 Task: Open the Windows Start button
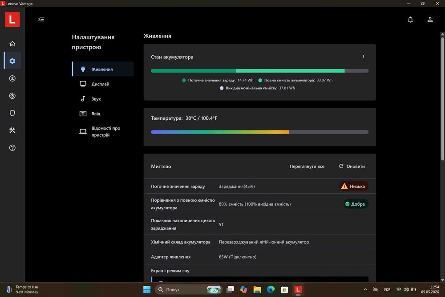(x=147, y=289)
